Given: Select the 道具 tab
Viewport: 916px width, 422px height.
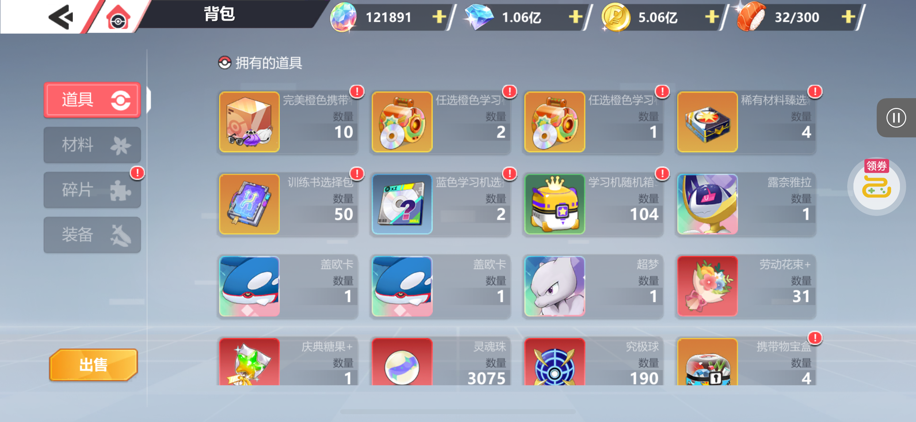Looking at the screenshot, I should pos(92,100).
